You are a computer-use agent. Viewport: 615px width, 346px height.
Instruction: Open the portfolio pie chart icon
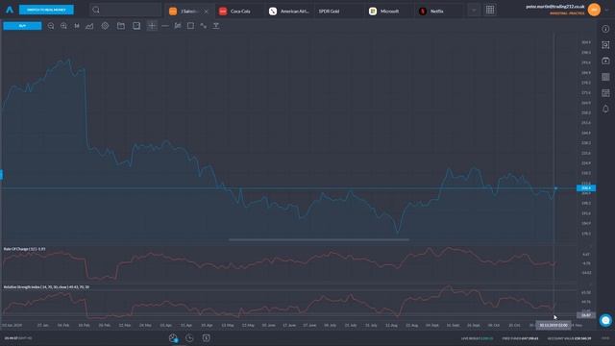[173, 337]
